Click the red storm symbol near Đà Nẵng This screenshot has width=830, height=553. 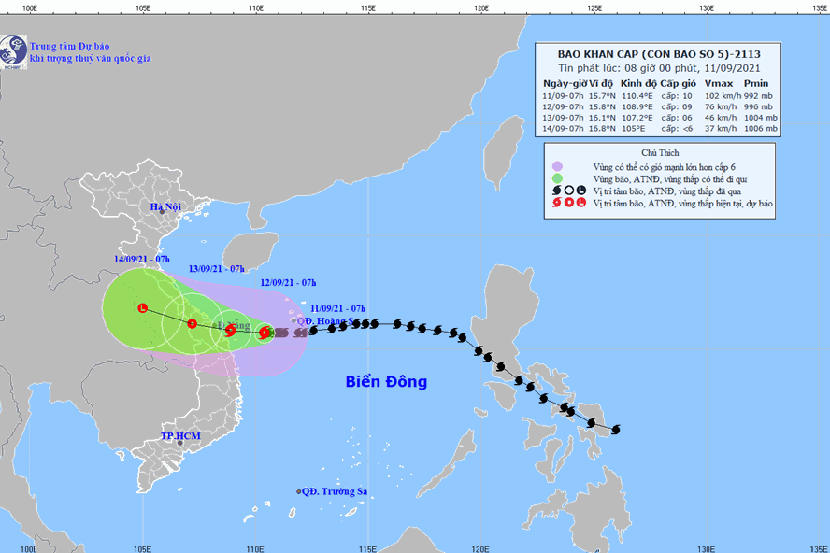(x=230, y=329)
